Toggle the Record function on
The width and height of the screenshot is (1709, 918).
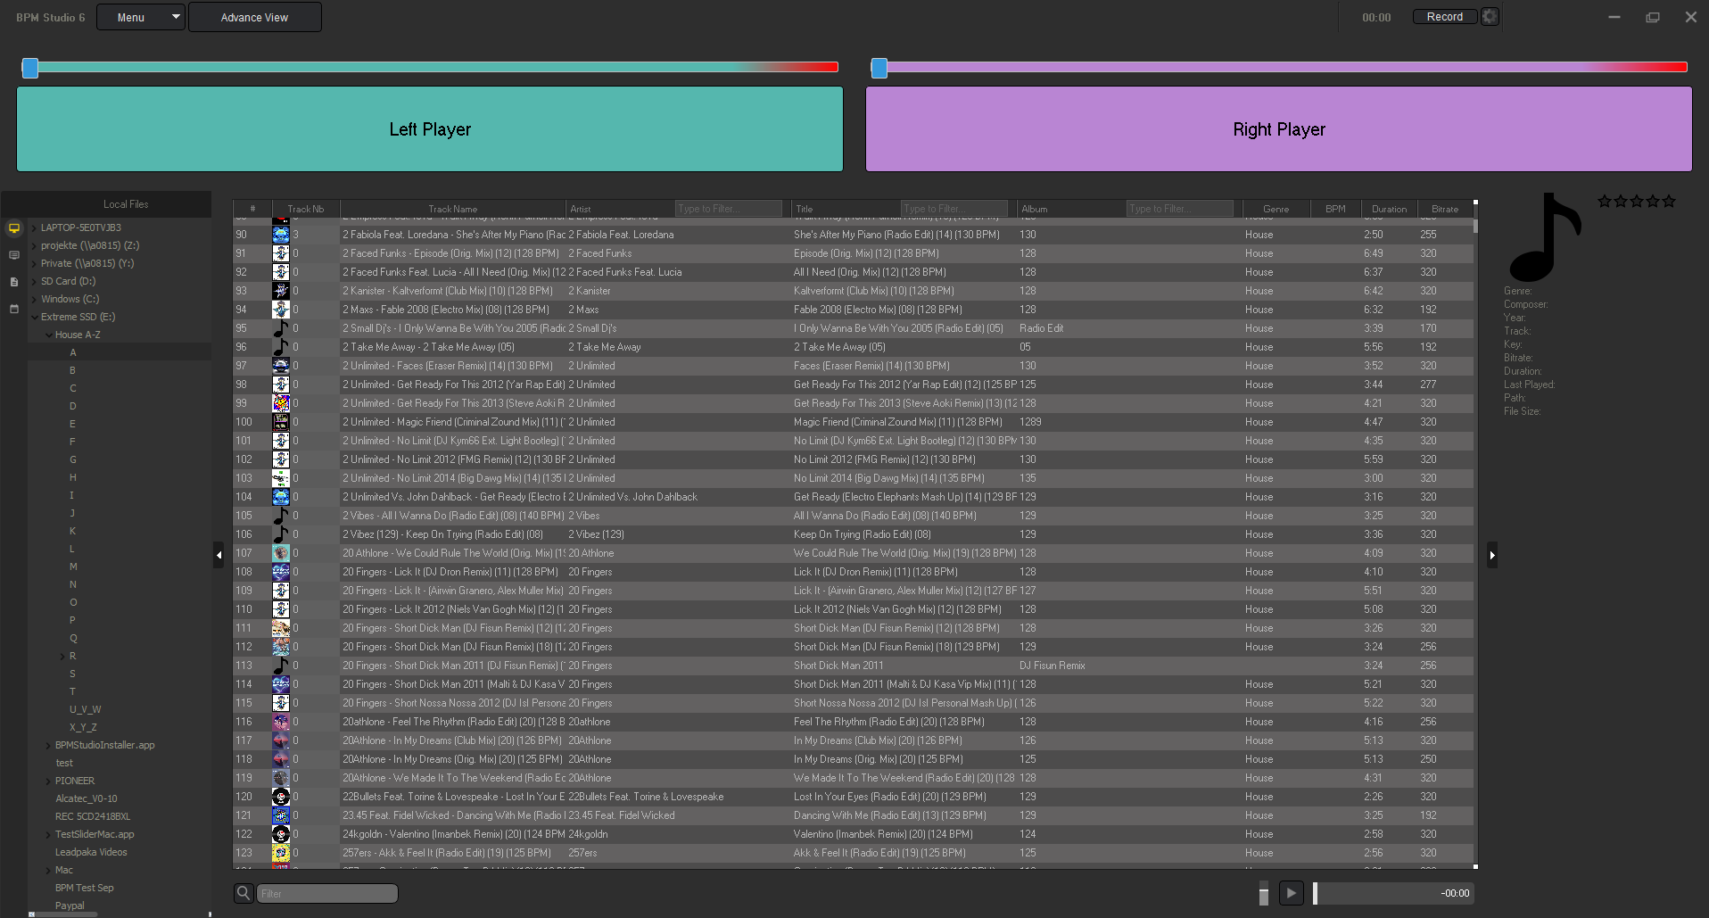click(1443, 16)
